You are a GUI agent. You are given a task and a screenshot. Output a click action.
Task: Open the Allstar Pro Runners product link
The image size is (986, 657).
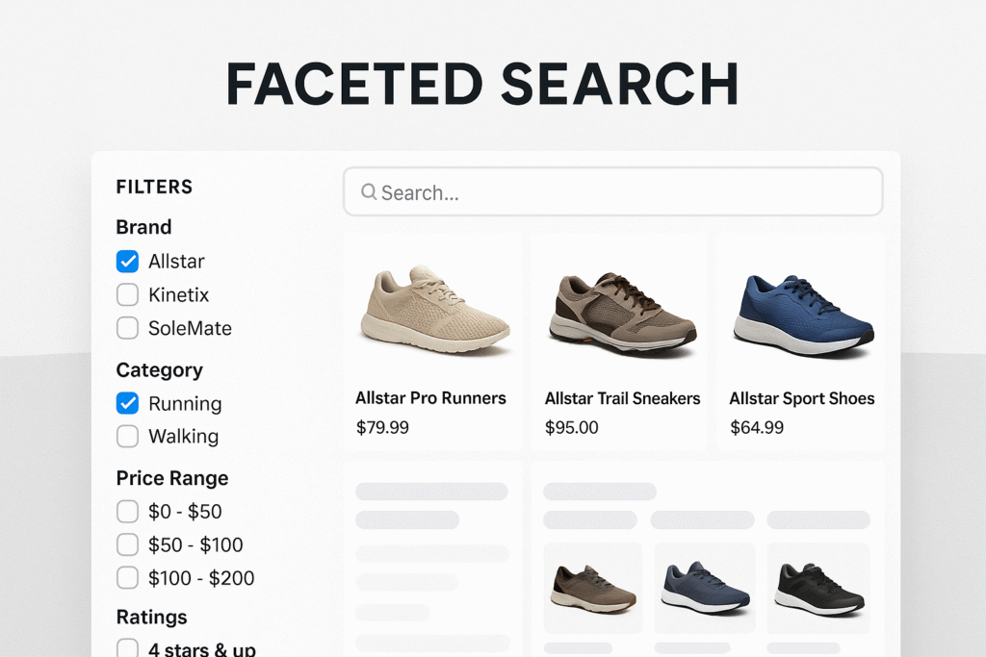tap(430, 397)
